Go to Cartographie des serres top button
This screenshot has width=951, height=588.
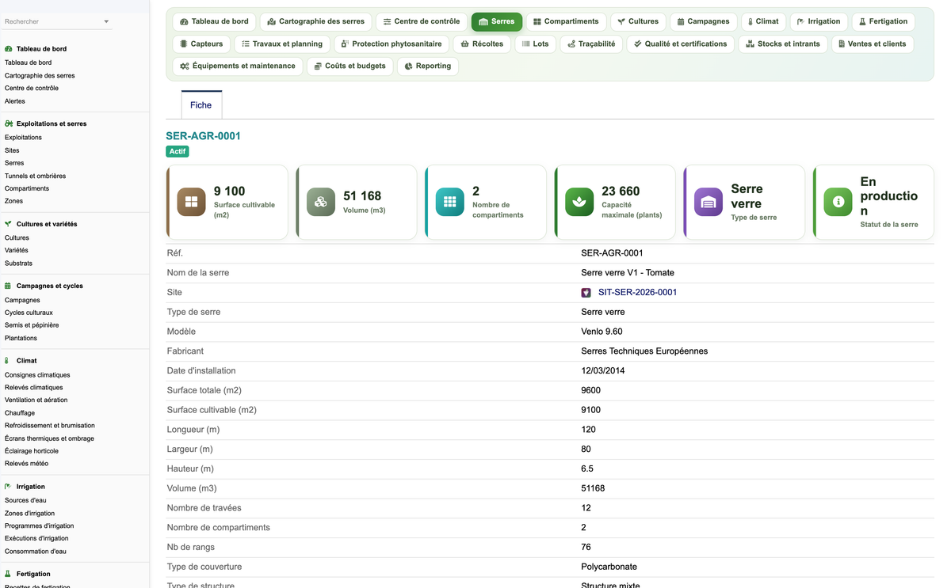tap(315, 21)
